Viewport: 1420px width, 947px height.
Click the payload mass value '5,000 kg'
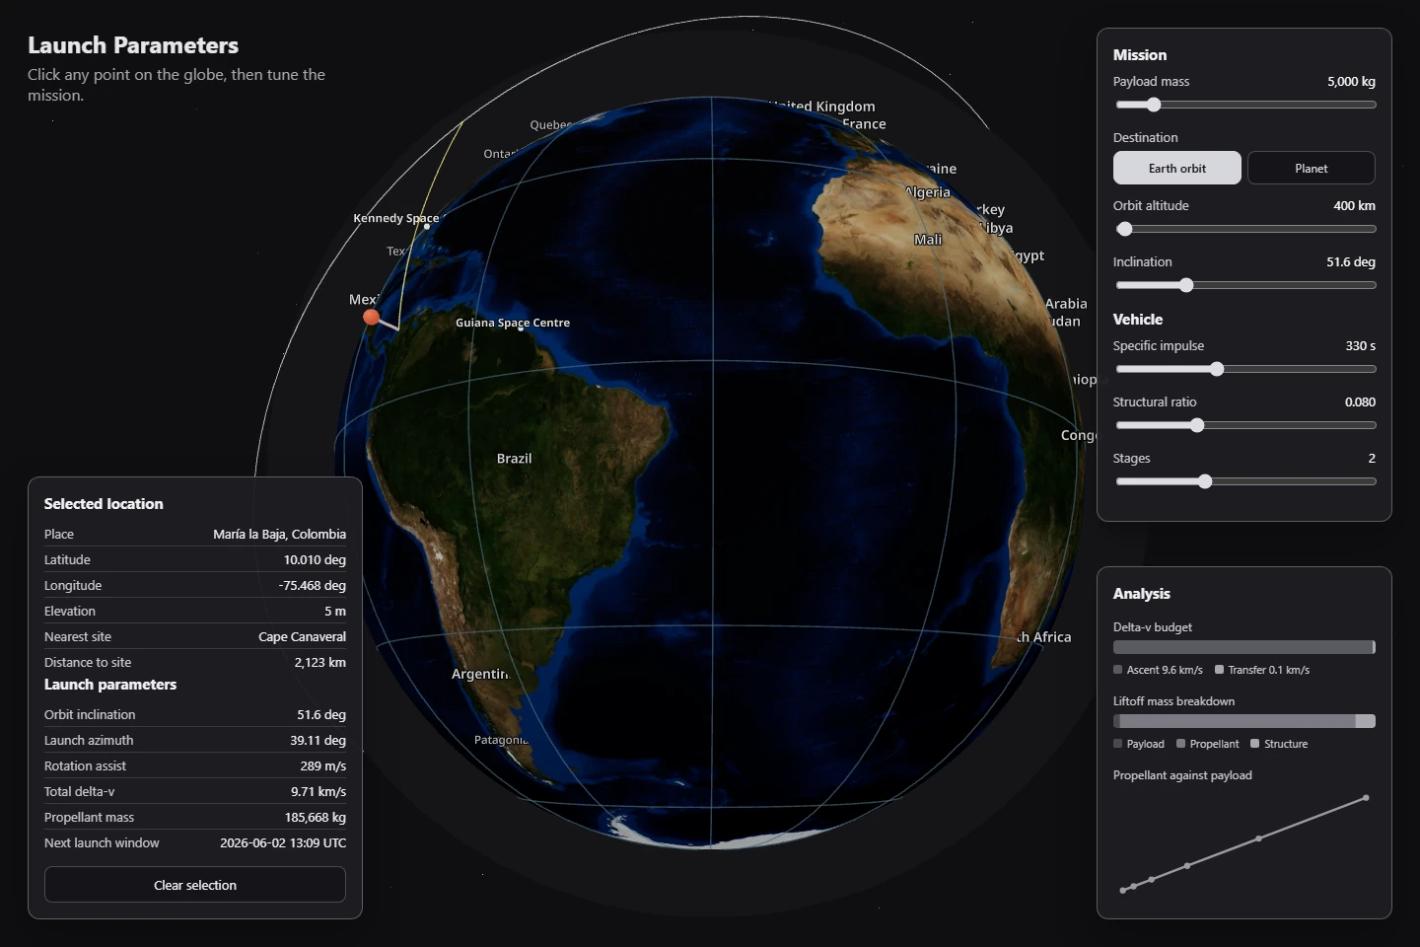click(1351, 81)
